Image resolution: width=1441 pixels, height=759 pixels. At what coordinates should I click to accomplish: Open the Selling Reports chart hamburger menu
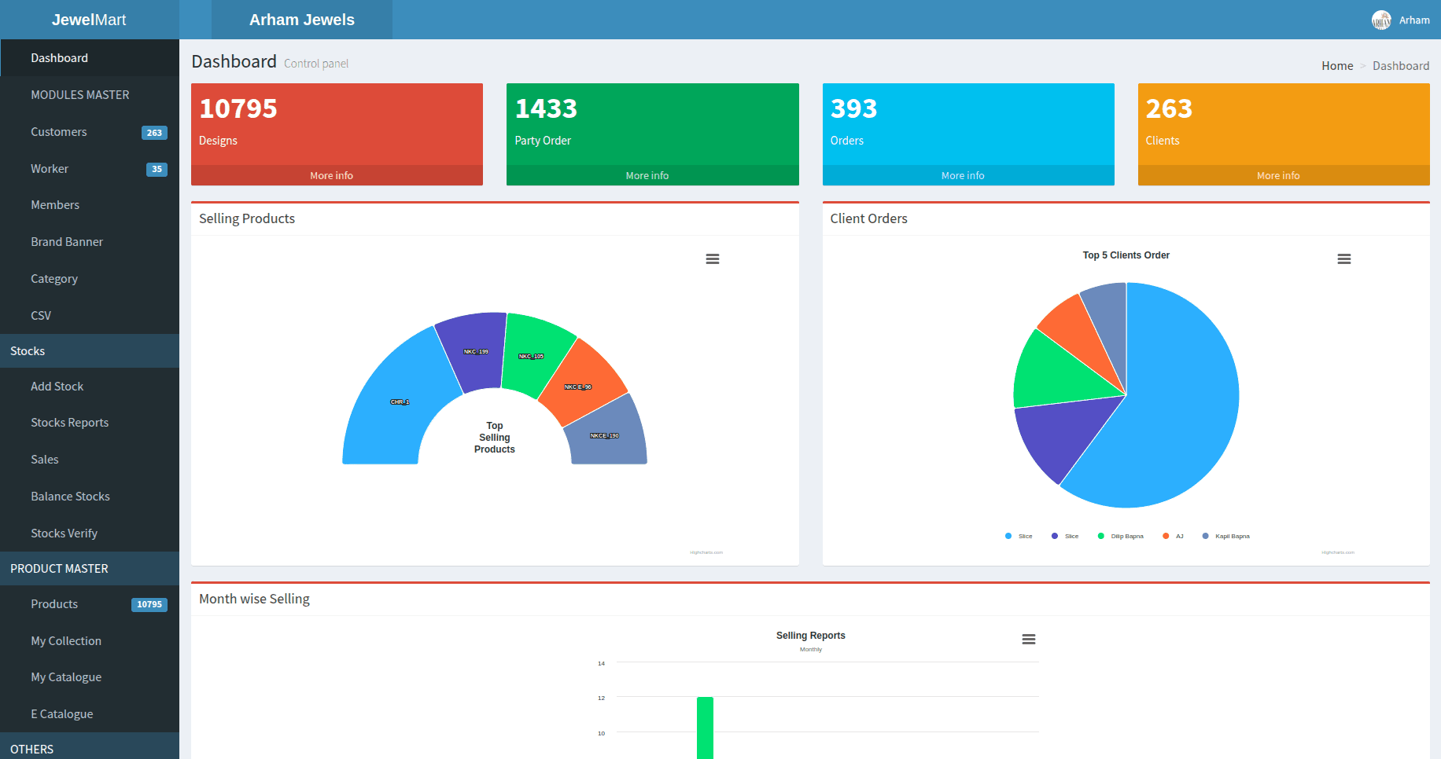point(1029,639)
